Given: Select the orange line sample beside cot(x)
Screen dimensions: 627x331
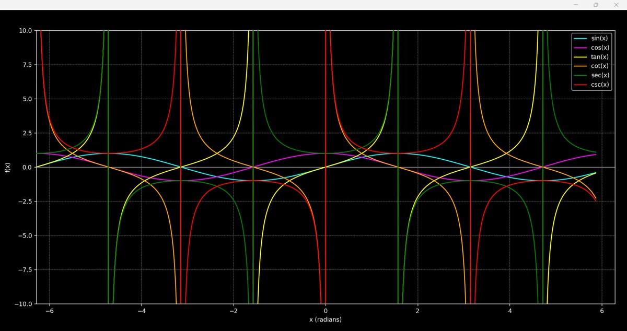Looking at the screenshot, I should point(579,66).
